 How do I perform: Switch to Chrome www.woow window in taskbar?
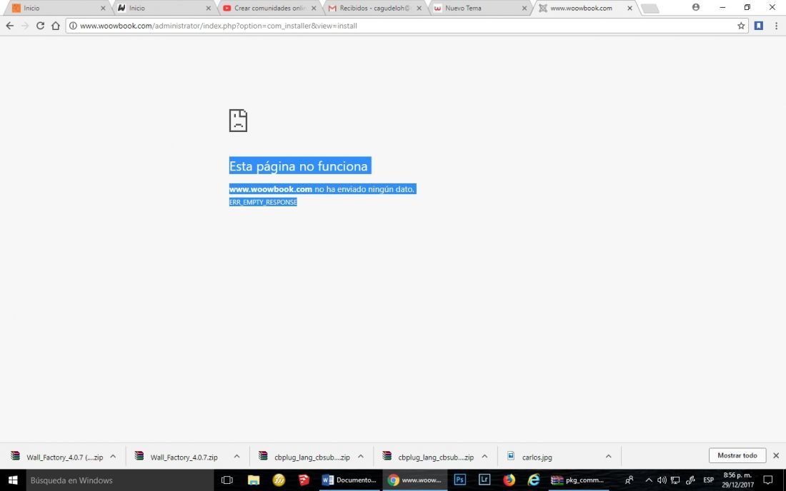(415, 480)
